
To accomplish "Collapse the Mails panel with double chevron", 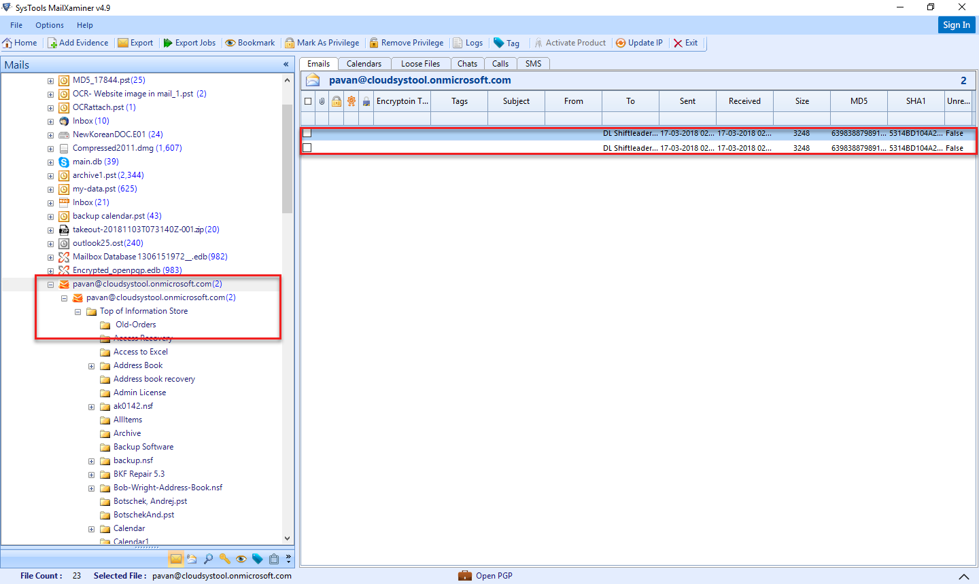I will pyautogui.click(x=286, y=65).
